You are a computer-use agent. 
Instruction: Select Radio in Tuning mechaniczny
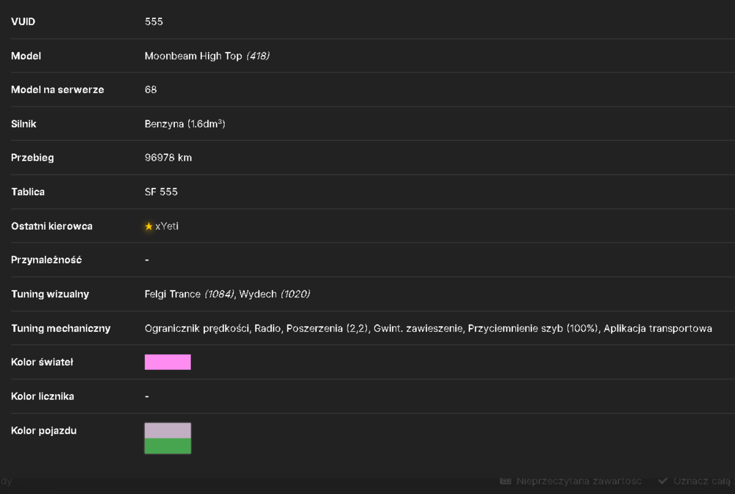click(268, 328)
